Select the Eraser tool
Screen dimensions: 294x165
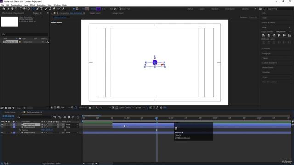(x=54, y=9)
